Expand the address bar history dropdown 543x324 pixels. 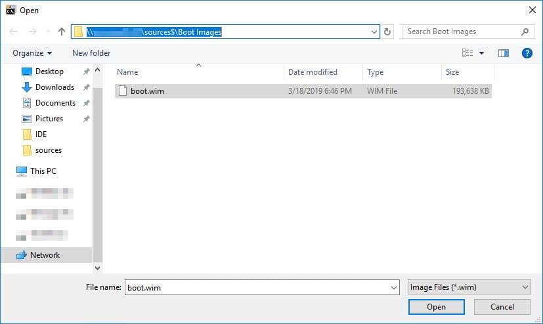(374, 31)
